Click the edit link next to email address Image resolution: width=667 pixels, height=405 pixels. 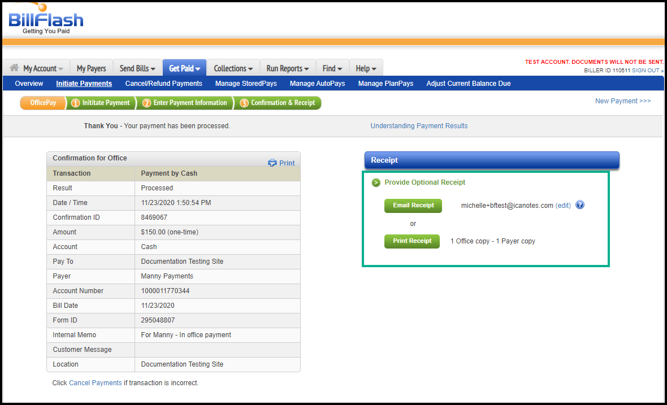(563, 206)
